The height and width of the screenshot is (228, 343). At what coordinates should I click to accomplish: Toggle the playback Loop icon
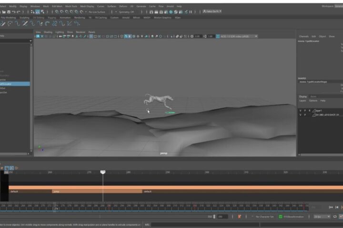[x=335, y=217]
